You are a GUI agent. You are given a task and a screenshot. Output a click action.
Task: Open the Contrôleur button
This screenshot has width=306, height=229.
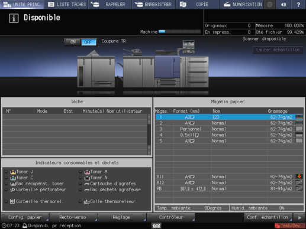coord(171,217)
